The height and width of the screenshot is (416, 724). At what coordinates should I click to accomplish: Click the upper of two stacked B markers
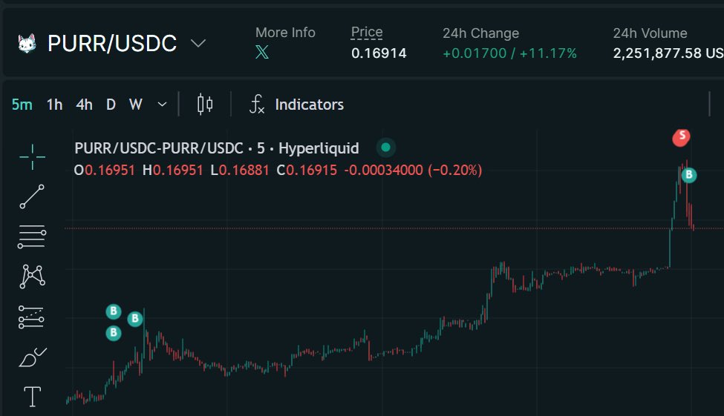(114, 311)
